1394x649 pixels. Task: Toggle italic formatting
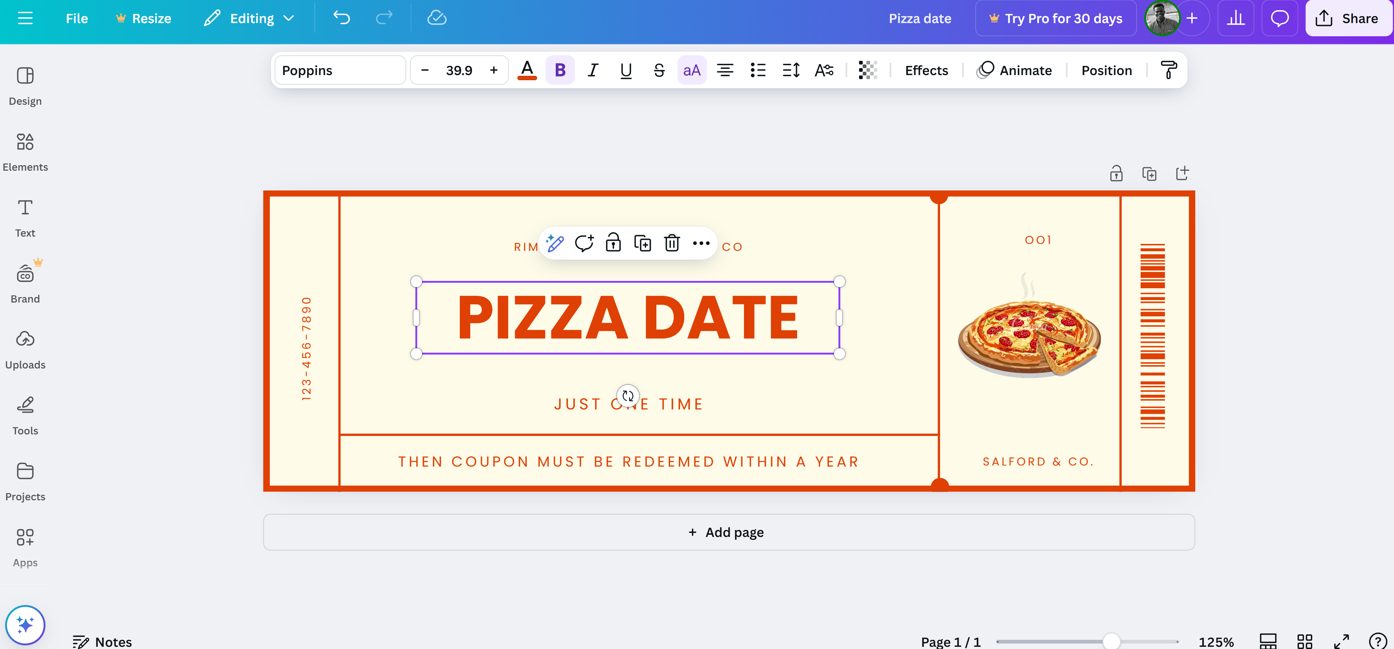pos(593,70)
